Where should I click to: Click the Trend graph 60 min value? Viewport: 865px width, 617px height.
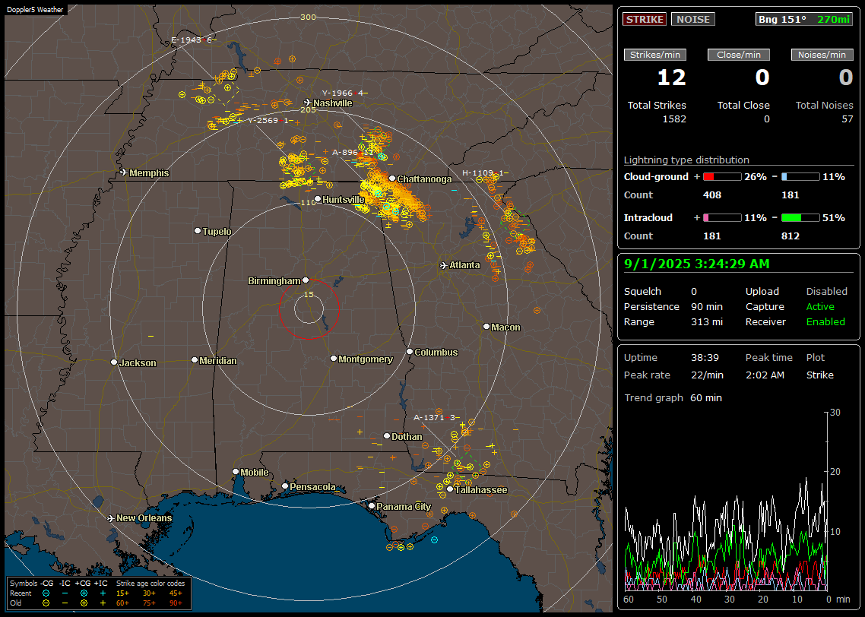point(706,398)
